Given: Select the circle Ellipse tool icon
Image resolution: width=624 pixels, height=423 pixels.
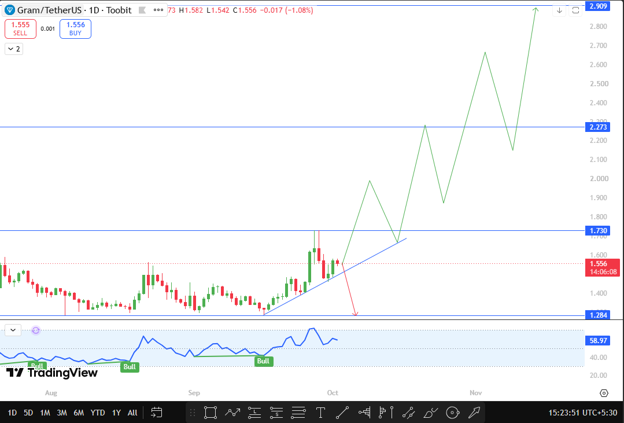Looking at the screenshot, I should pyautogui.click(x=452, y=413).
